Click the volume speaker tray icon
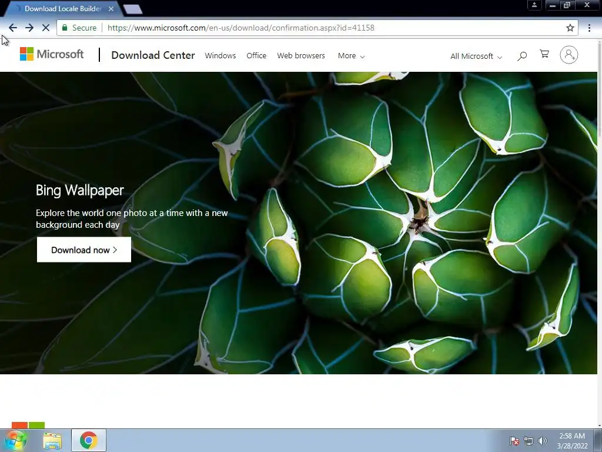 (543, 441)
